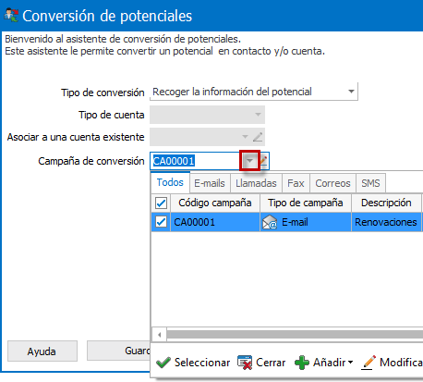
Task: Click the pencil edit icon beside campaign field
Action: (x=264, y=161)
